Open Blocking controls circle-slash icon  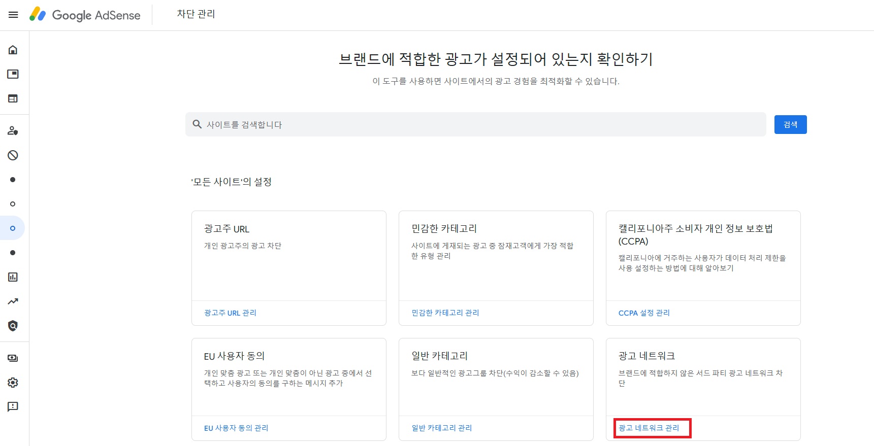tap(13, 155)
